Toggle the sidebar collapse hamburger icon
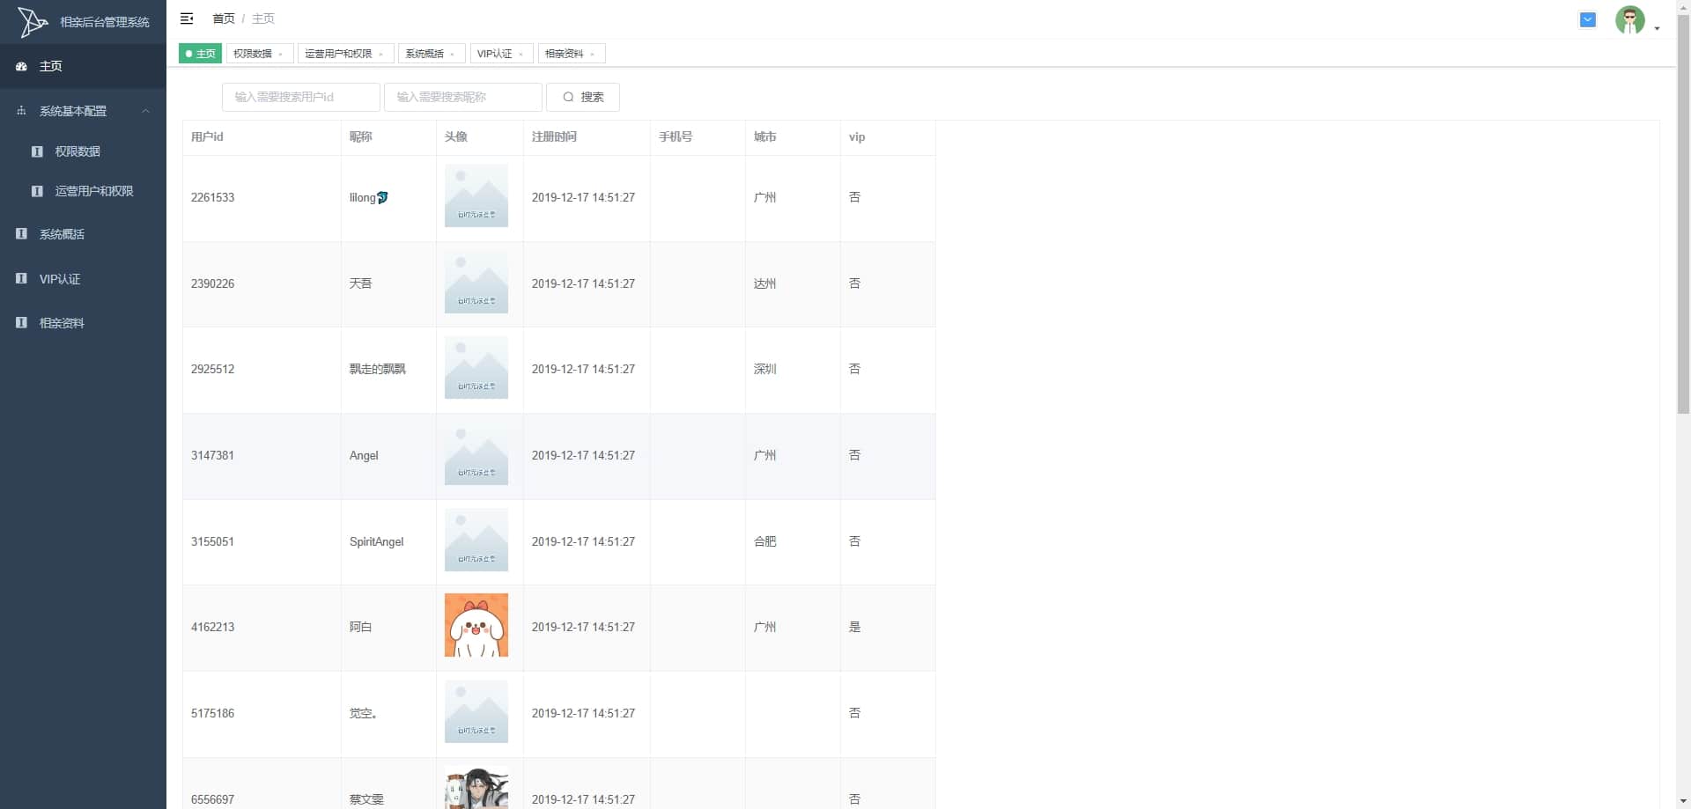Screen dimensions: 1691x809 coord(187,18)
